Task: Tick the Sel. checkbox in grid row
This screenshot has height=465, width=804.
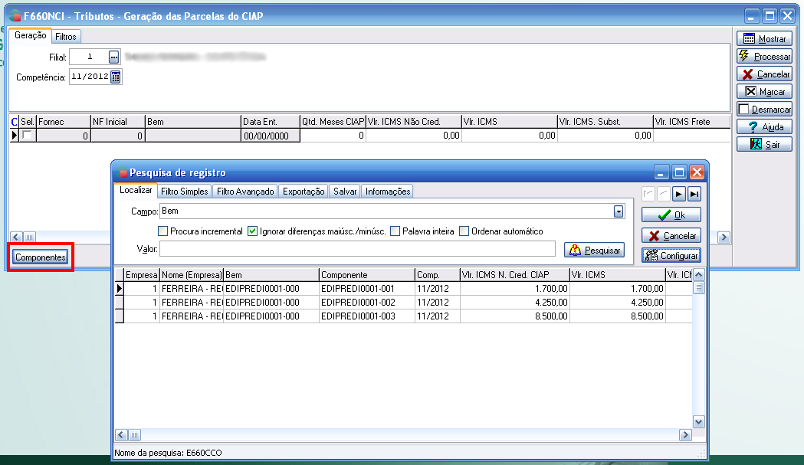Action: [x=27, y=136]
